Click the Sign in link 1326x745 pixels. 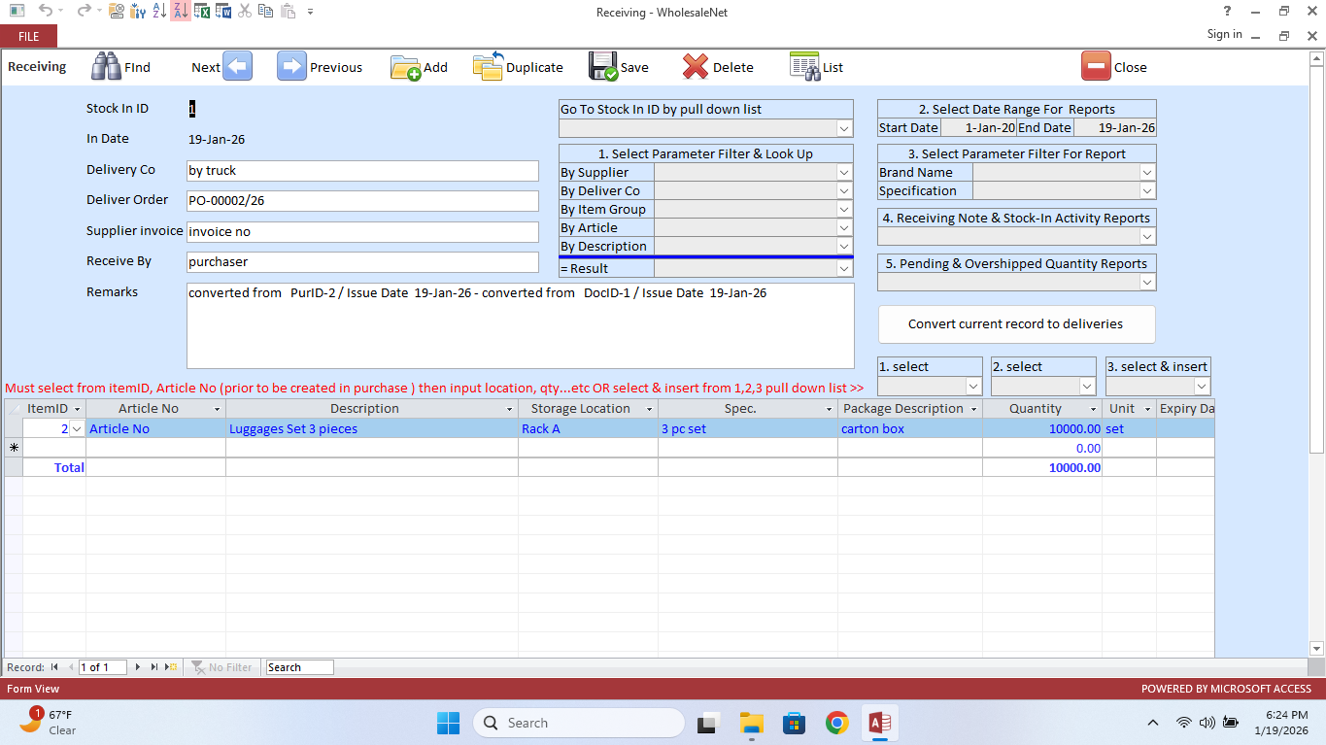(x=1223, y=33)
